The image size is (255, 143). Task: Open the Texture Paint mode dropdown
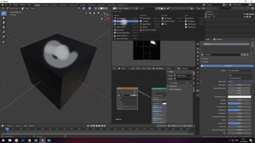tap(14, 8)
